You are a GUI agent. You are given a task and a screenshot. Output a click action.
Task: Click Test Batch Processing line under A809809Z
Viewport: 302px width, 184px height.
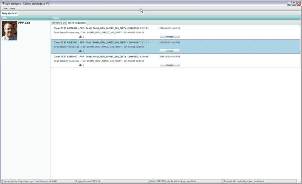point(99,32)
